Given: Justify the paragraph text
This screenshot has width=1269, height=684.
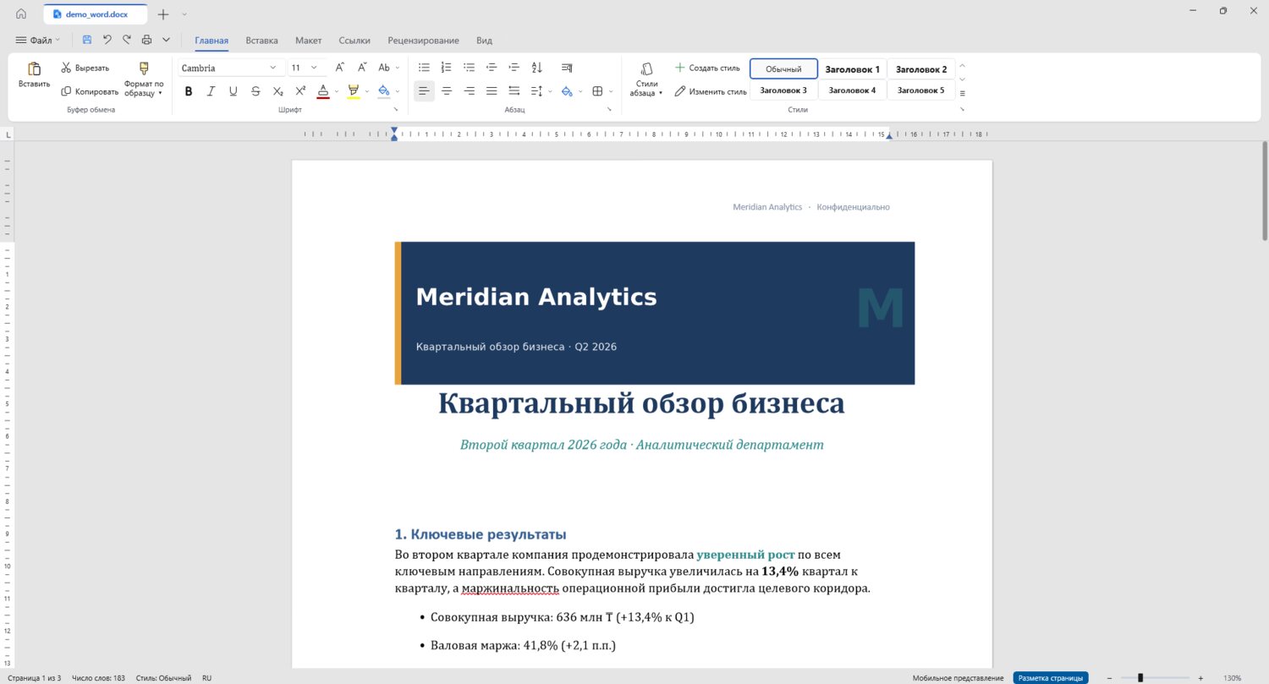Looking at the screenshot, I should 492,91.
